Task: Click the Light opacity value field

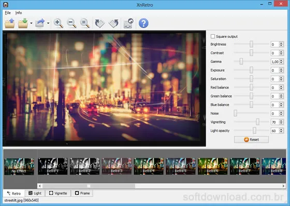Action: 275,131
